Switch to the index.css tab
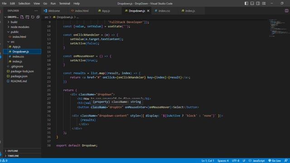Screen dimensions: 290x163 164,11
